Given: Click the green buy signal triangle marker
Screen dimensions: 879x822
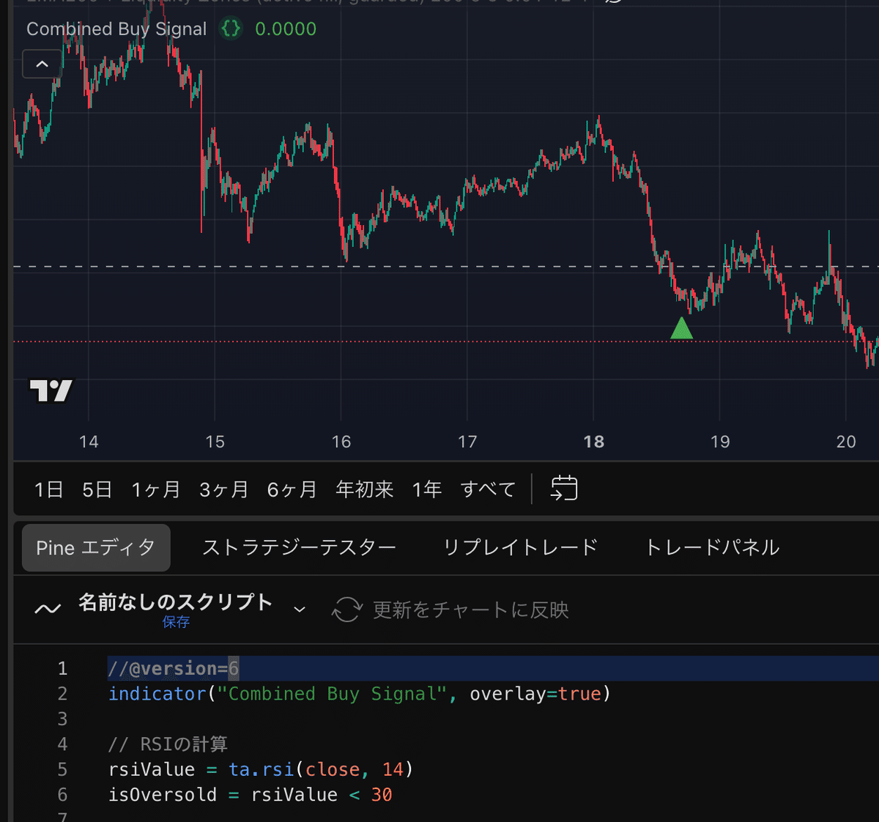Looking at the screenshot, I should coord(681,328).
